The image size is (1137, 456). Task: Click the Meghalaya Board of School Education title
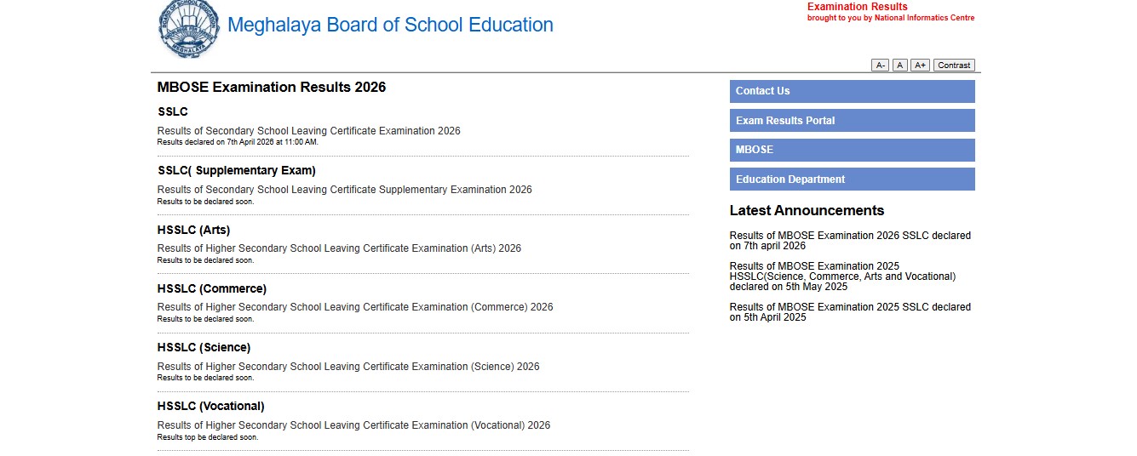390,26
